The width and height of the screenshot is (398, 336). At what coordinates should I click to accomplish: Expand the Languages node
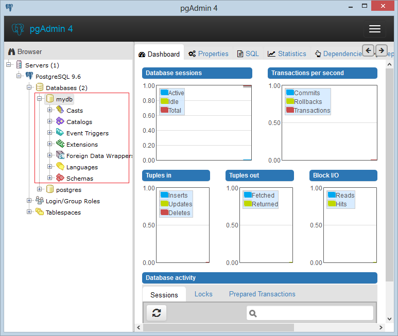pos(50,166)
